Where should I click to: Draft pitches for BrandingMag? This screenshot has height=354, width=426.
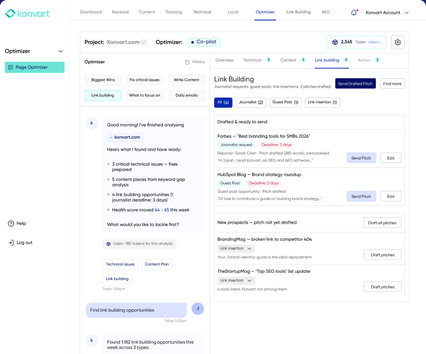tap(383, 255)
